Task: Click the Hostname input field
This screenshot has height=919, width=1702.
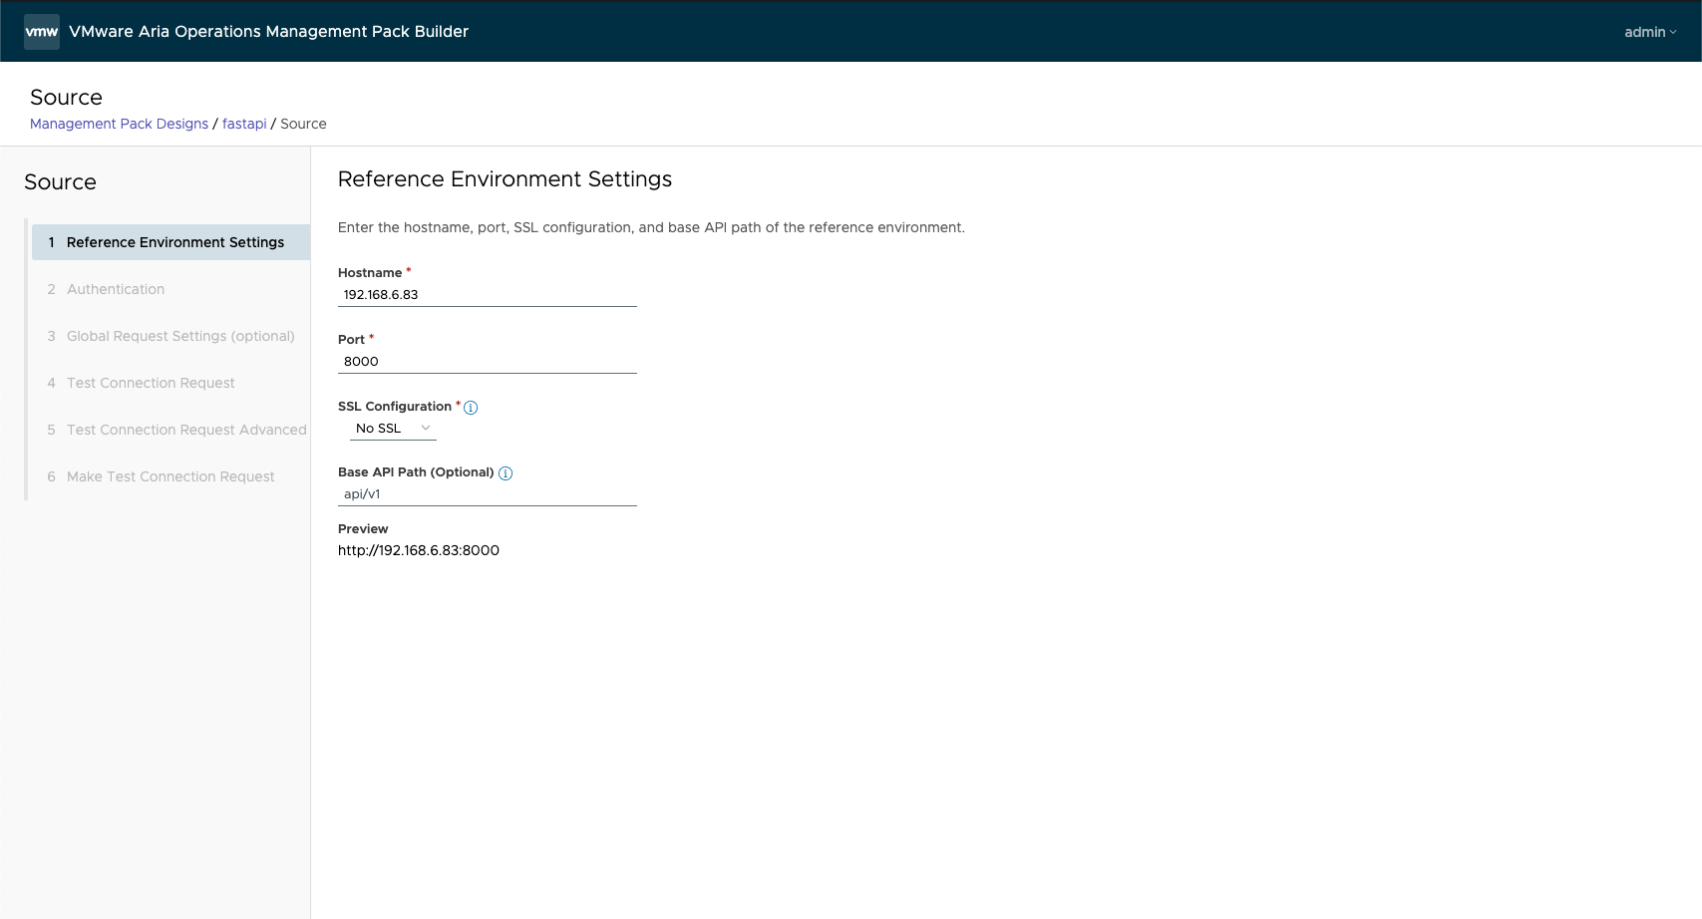Action: [487, 295]
